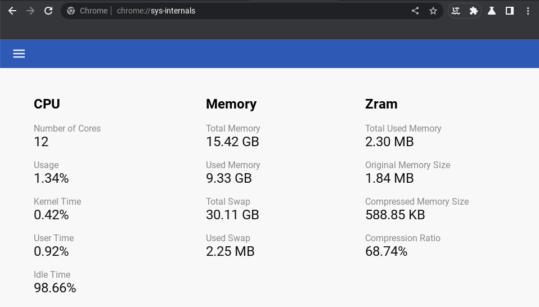Select the CPU section heading

(47, 104)
